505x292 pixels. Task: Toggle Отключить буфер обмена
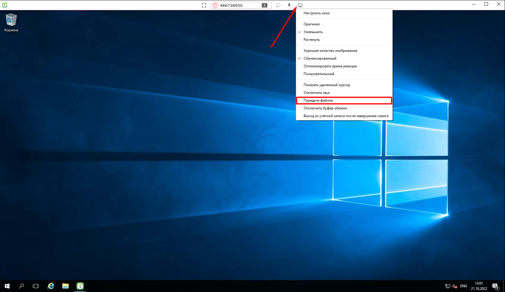[x=344, y=108]
